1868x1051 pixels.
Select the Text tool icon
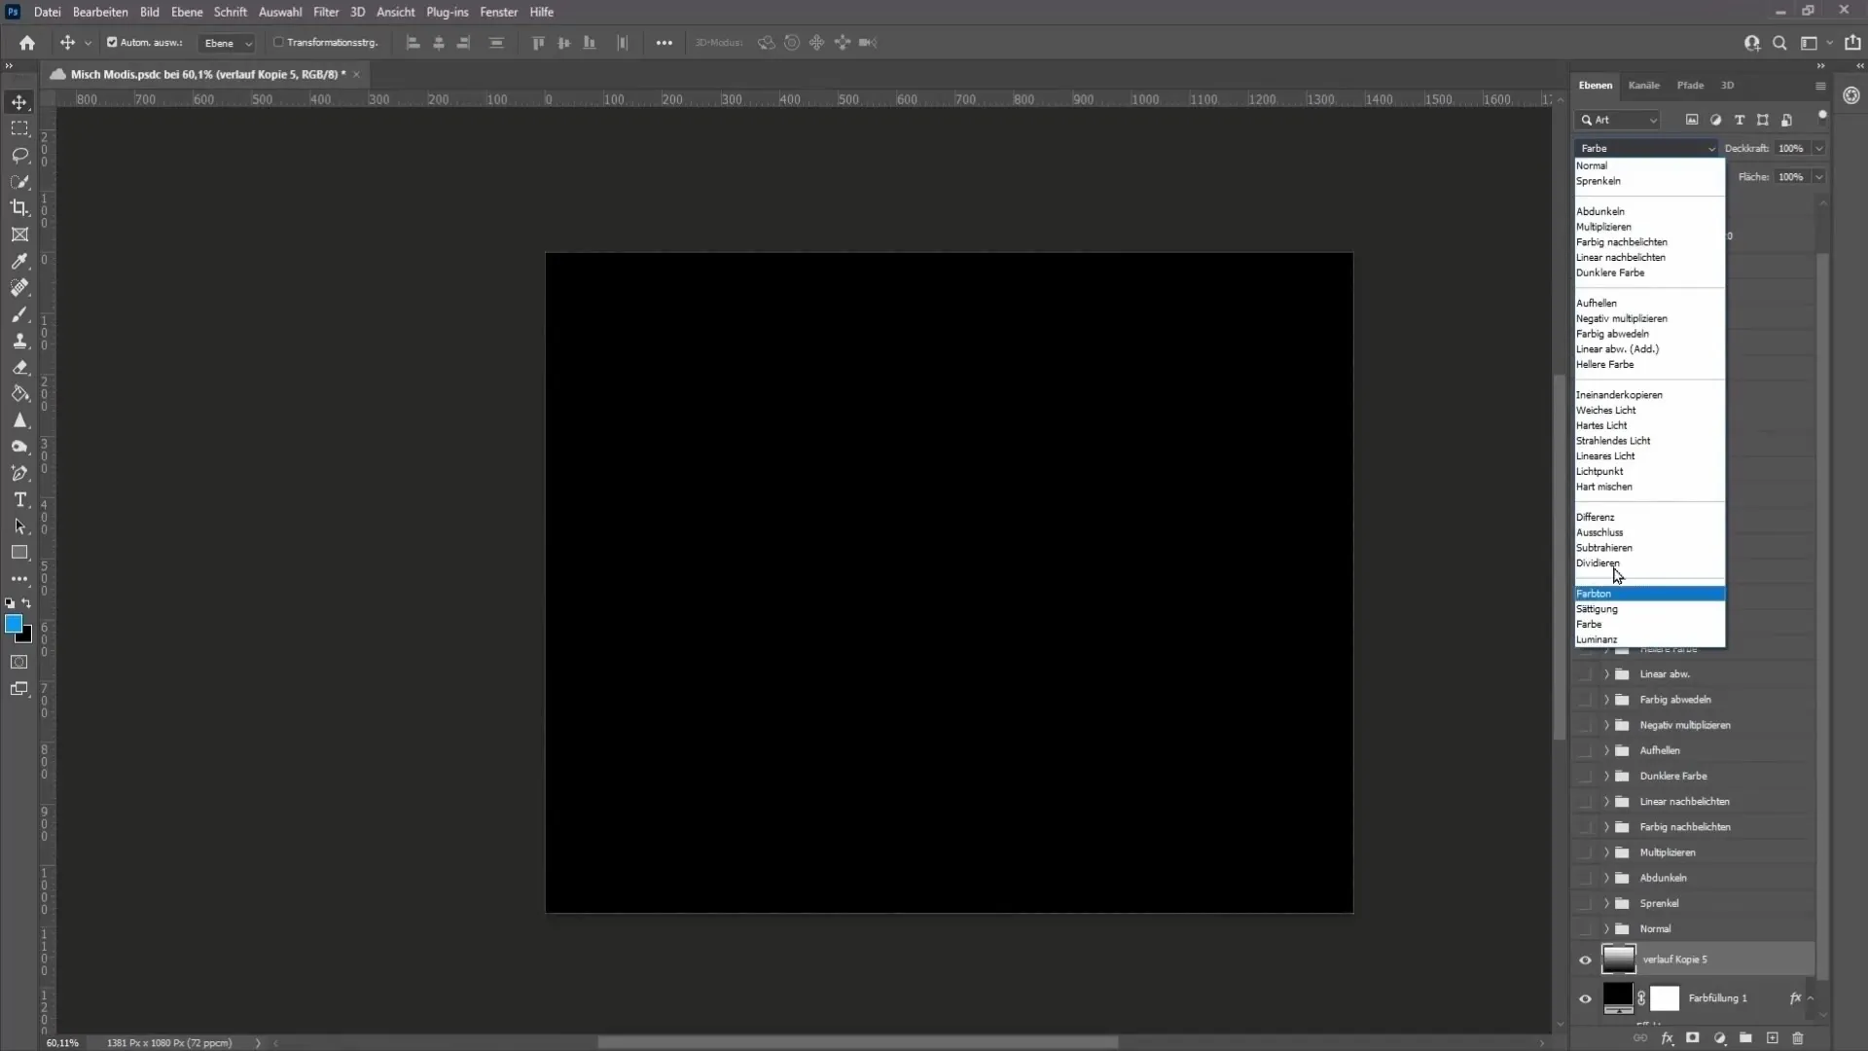(x=19, y=500)
